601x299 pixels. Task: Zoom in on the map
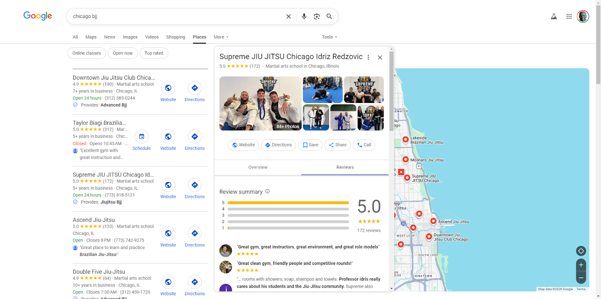click(x=581, y=265)
